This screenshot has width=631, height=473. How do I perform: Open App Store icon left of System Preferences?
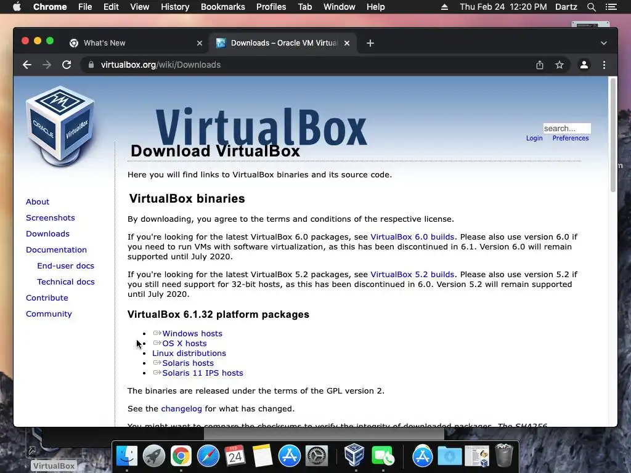point(290,456)
